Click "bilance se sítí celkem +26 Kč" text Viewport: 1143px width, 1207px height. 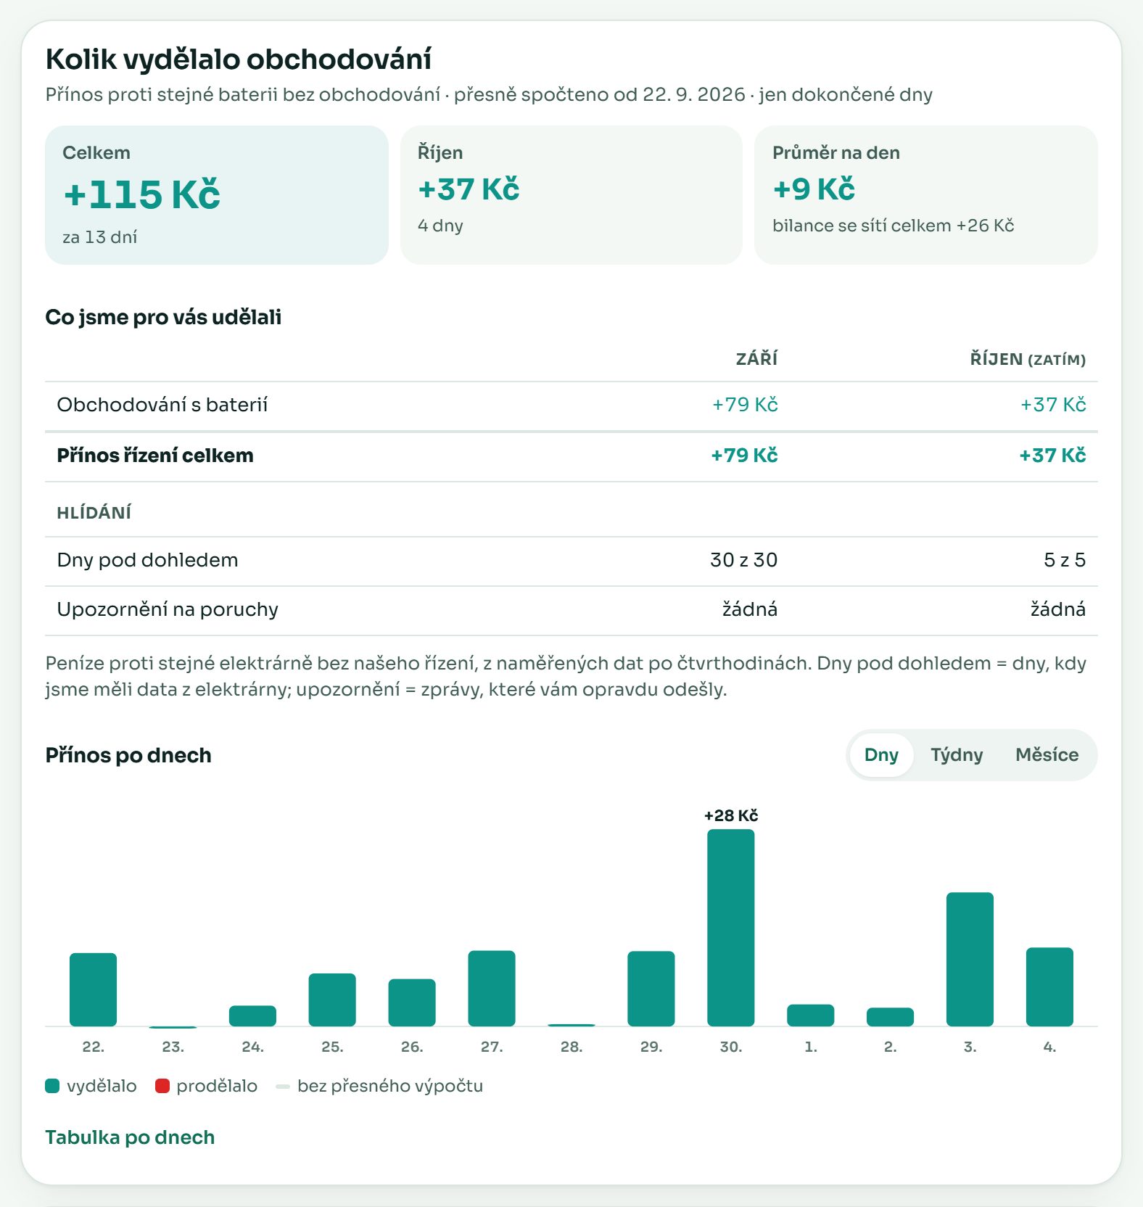click(893, 226)
